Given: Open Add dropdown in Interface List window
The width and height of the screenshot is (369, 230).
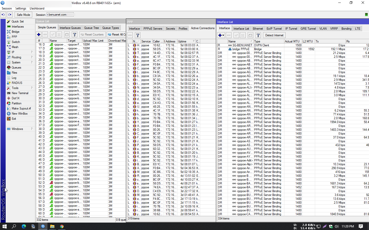Looking at the screenshot, I should 221,35.
